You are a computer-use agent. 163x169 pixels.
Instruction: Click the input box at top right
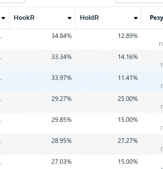139,1
